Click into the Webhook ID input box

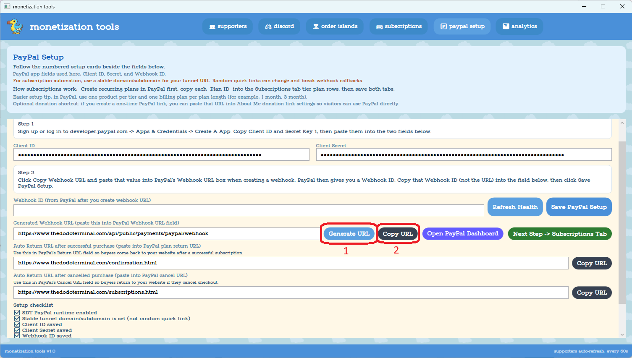tap(249, 210)
